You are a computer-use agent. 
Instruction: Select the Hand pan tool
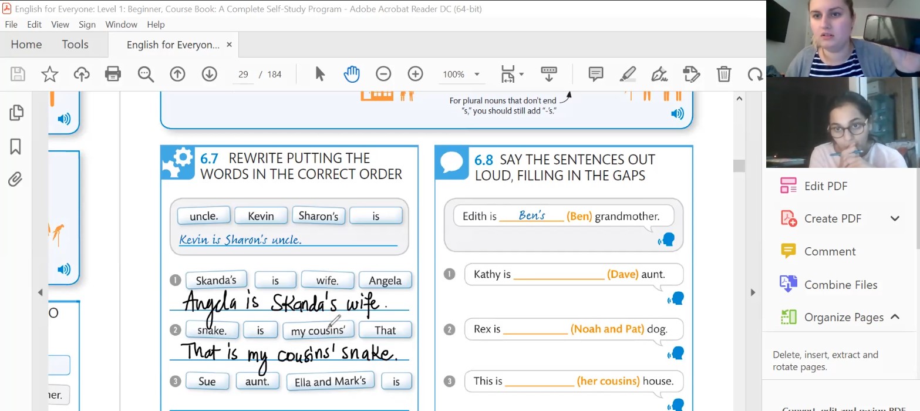click(352, 74)
